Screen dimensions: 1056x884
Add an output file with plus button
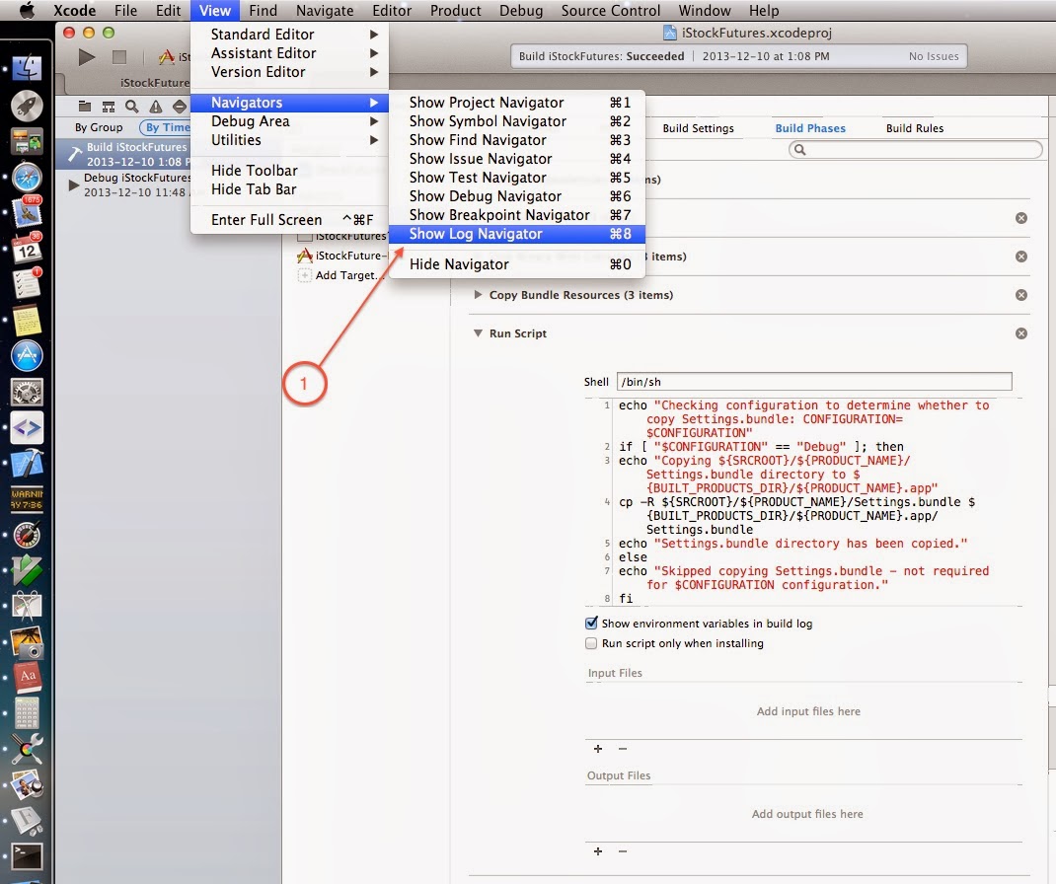pyautogui.click(x=597, y=851)
